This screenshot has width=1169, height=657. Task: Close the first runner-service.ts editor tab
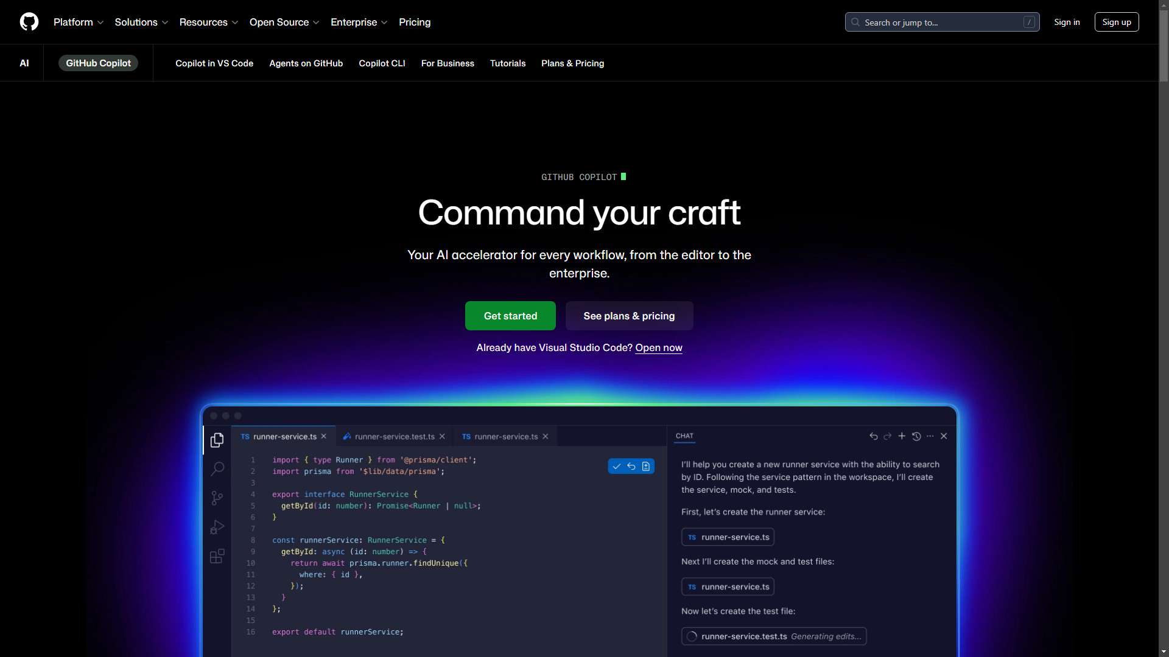click(x=324, y=437)
